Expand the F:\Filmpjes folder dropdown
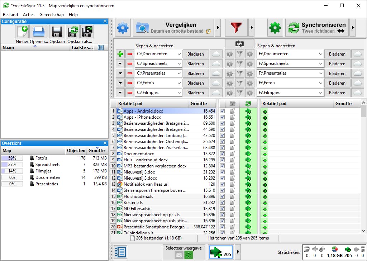 click(x=320, y=93)
